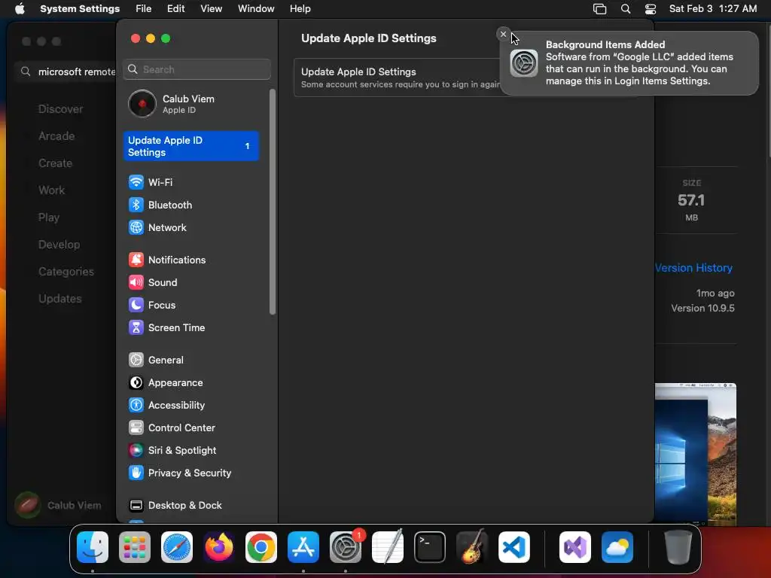The image size is (771, 578).
Task: Open the weather cloud app in Dock
Action: click(x=617, y=547)
